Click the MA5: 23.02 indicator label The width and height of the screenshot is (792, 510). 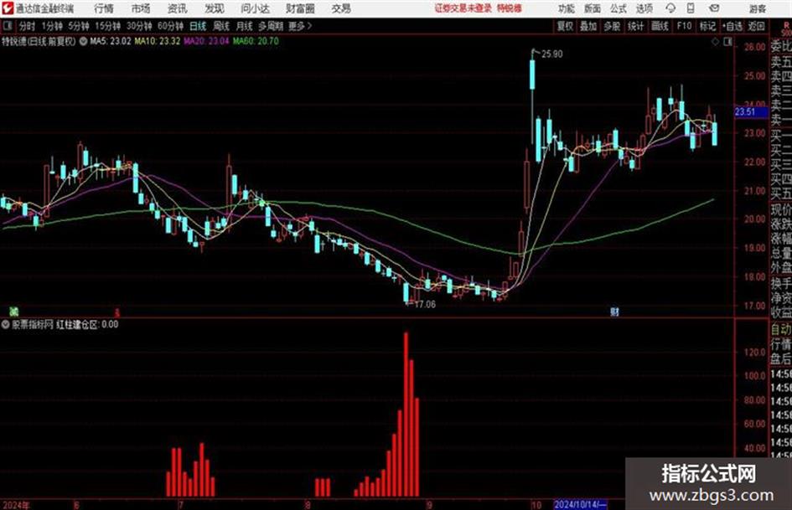coord(110,41)
